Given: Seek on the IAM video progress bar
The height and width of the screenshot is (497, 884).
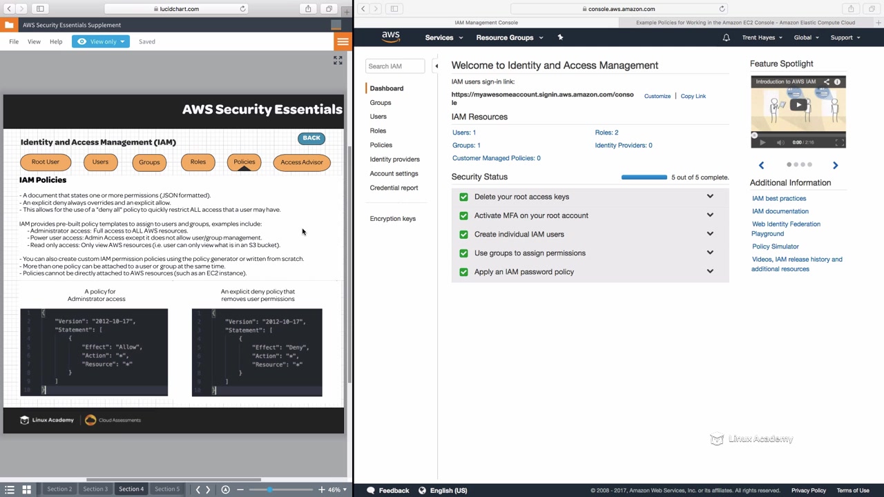Looking at the screenshot, I should click(x=798, y=135).
